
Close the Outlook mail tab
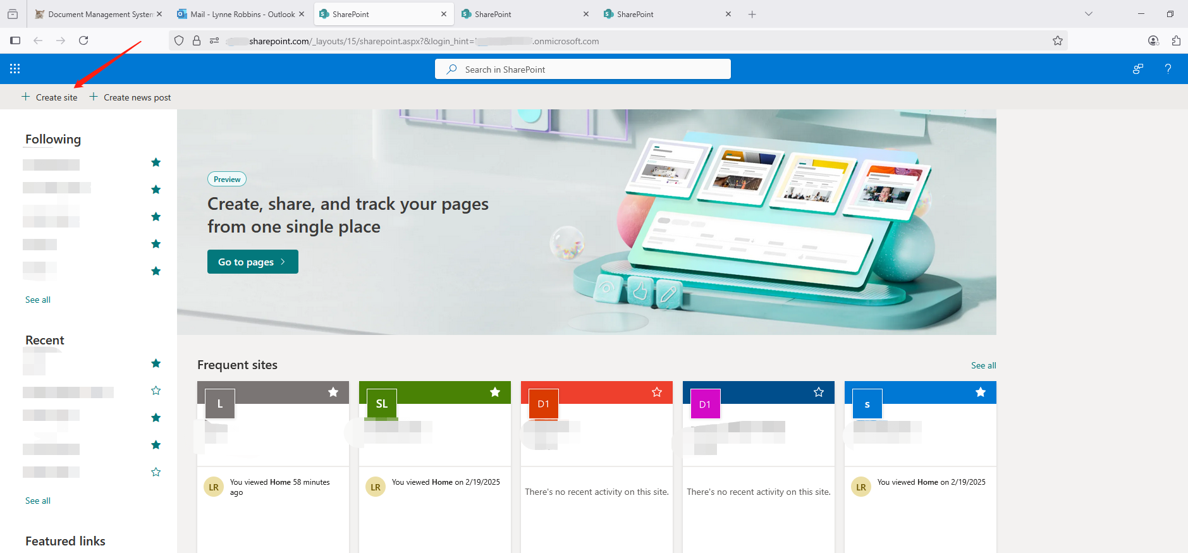[x=302, y=14]
